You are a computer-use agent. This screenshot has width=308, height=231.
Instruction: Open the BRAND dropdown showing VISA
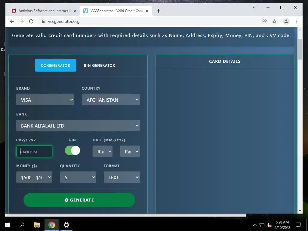[45, 100]
